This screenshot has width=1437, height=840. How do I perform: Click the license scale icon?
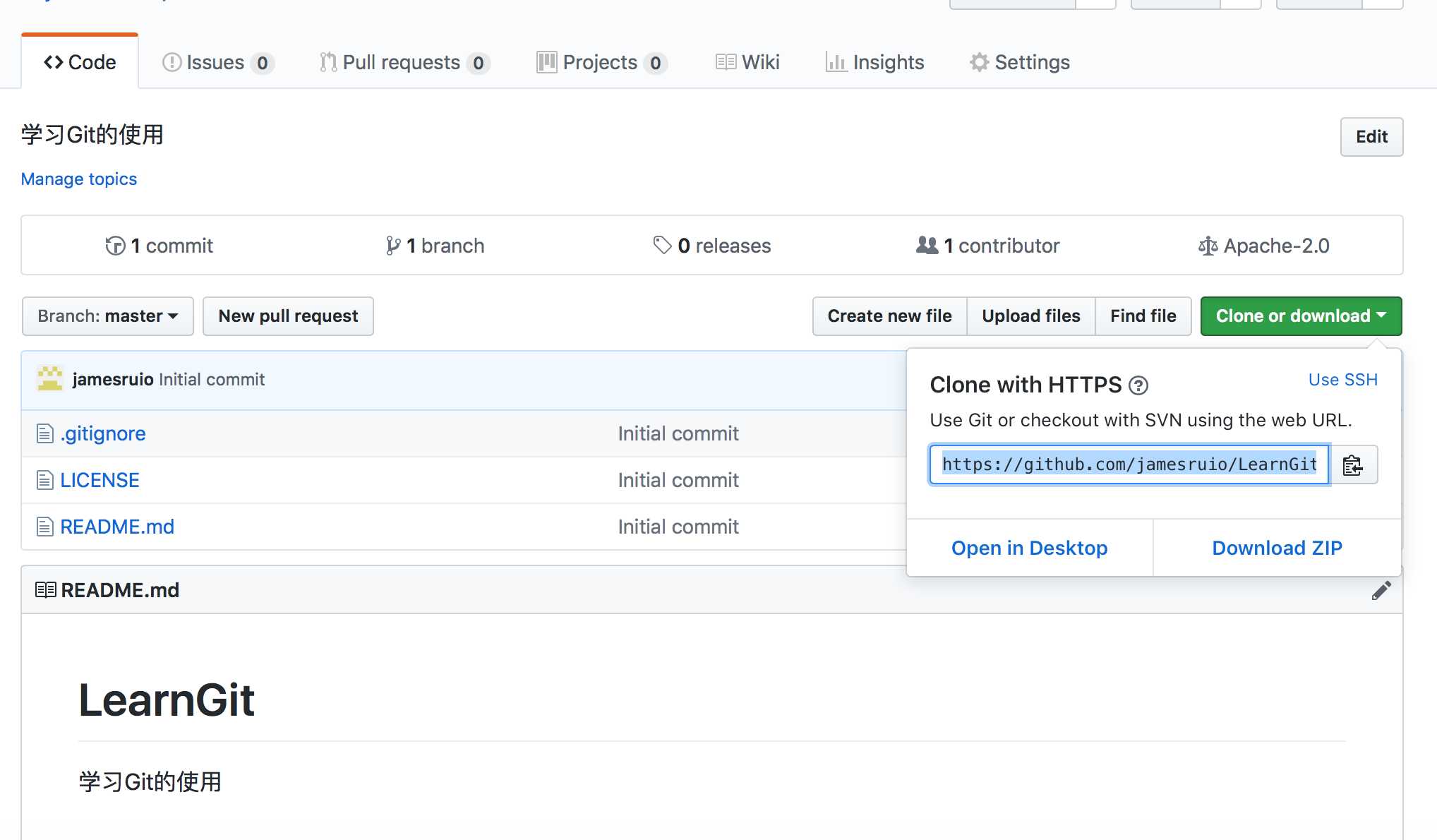[1208, 246]
